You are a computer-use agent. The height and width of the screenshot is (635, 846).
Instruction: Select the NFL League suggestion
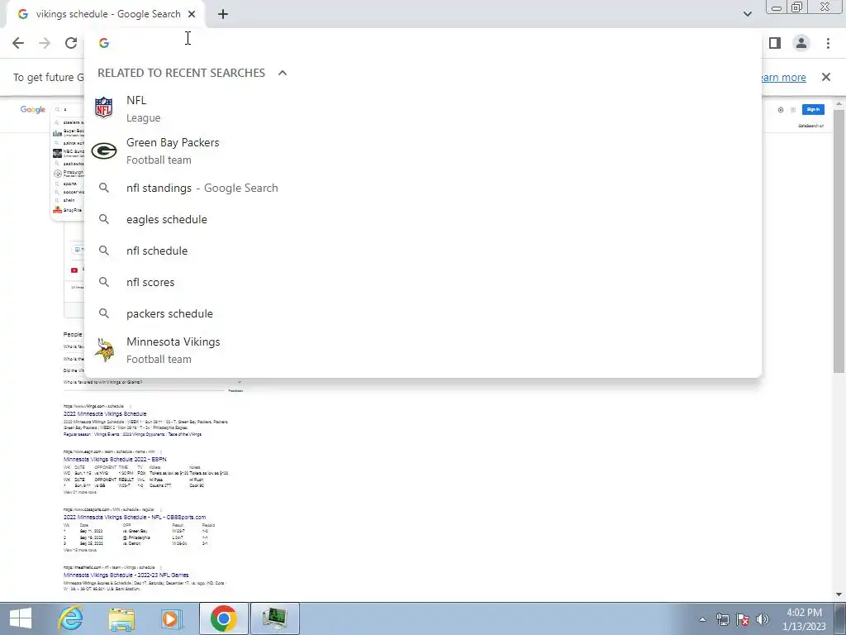tap(423, 108)
